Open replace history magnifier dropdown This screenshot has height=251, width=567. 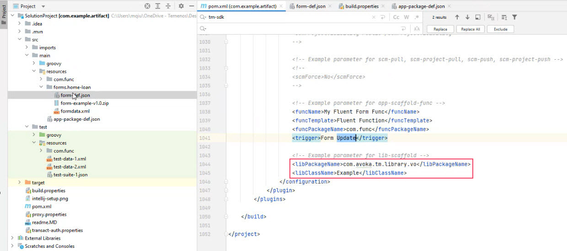(x=203, y=29)
